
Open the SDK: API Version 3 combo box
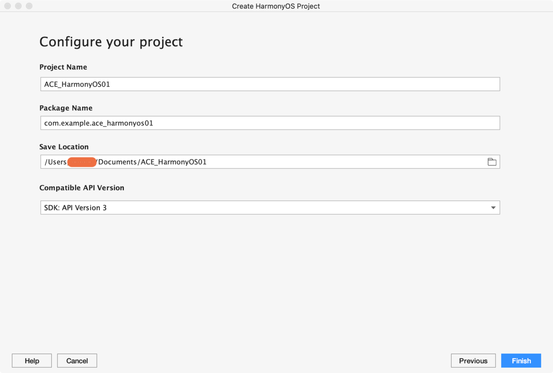[270, 208]
